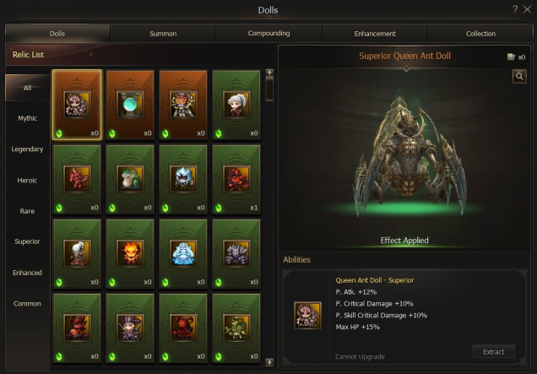Open the Collection tab
The image size is (537, 374).
[480, 34]
